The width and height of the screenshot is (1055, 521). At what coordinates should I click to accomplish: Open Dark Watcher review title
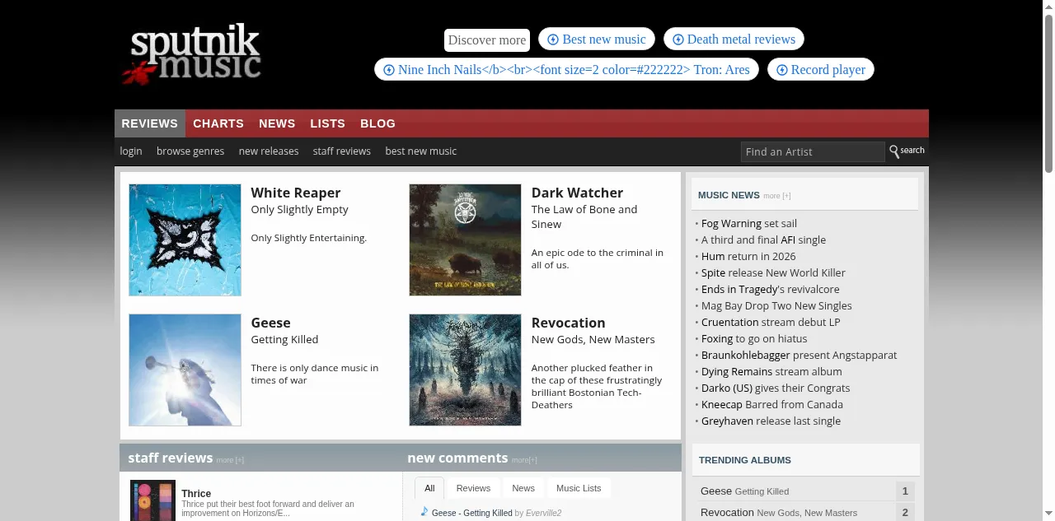click(577, 193)
